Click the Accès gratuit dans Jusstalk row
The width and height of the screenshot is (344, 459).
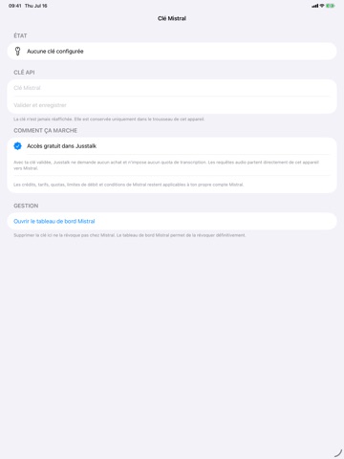point(172,146)
